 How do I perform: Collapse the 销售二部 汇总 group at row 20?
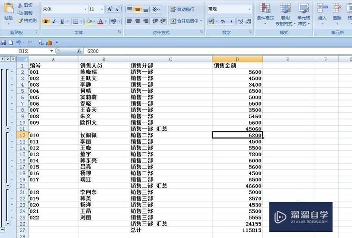coord(8,185)
